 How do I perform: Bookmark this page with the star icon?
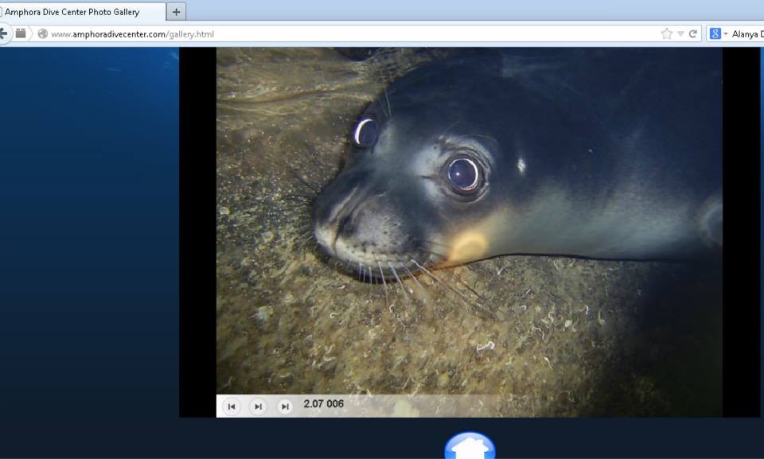(x=666, y=33)
